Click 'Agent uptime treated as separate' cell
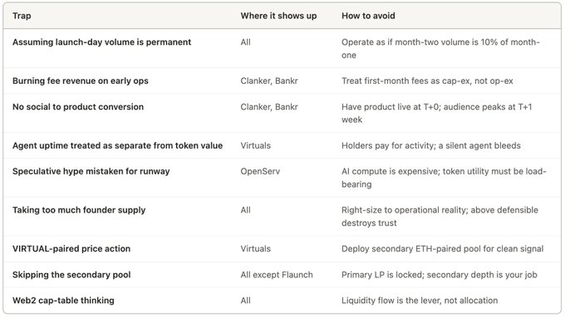 (117, 145)
